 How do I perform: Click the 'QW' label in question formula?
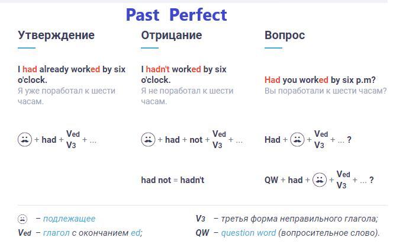272,180
